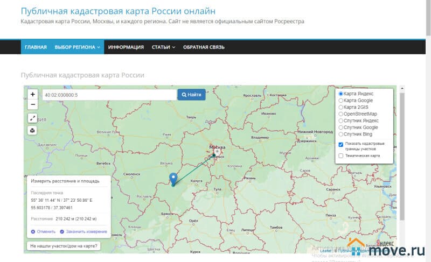Open the Информация menu item
This screenshot has width=431, height=262.
pyautogui.click(x=126, y=47)
